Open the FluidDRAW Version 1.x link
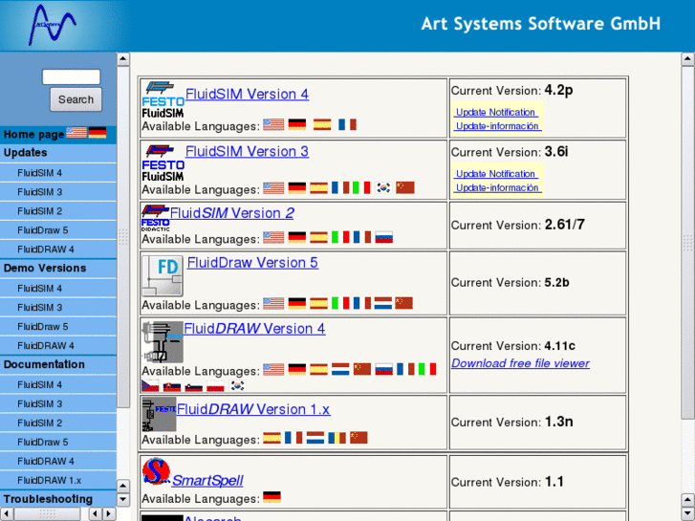Viewport: 695px width, 521px height. click(253, 409)
